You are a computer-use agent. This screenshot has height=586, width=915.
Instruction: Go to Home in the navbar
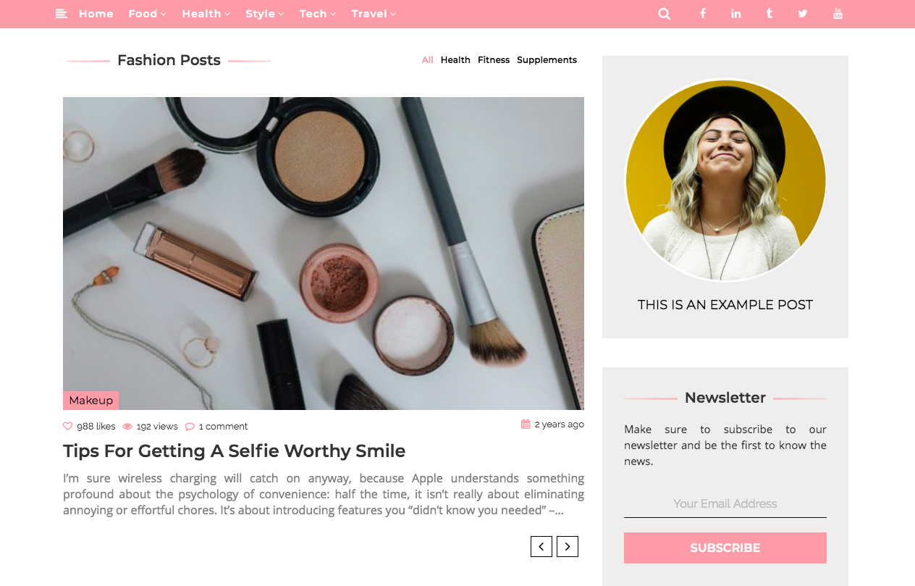96,14
